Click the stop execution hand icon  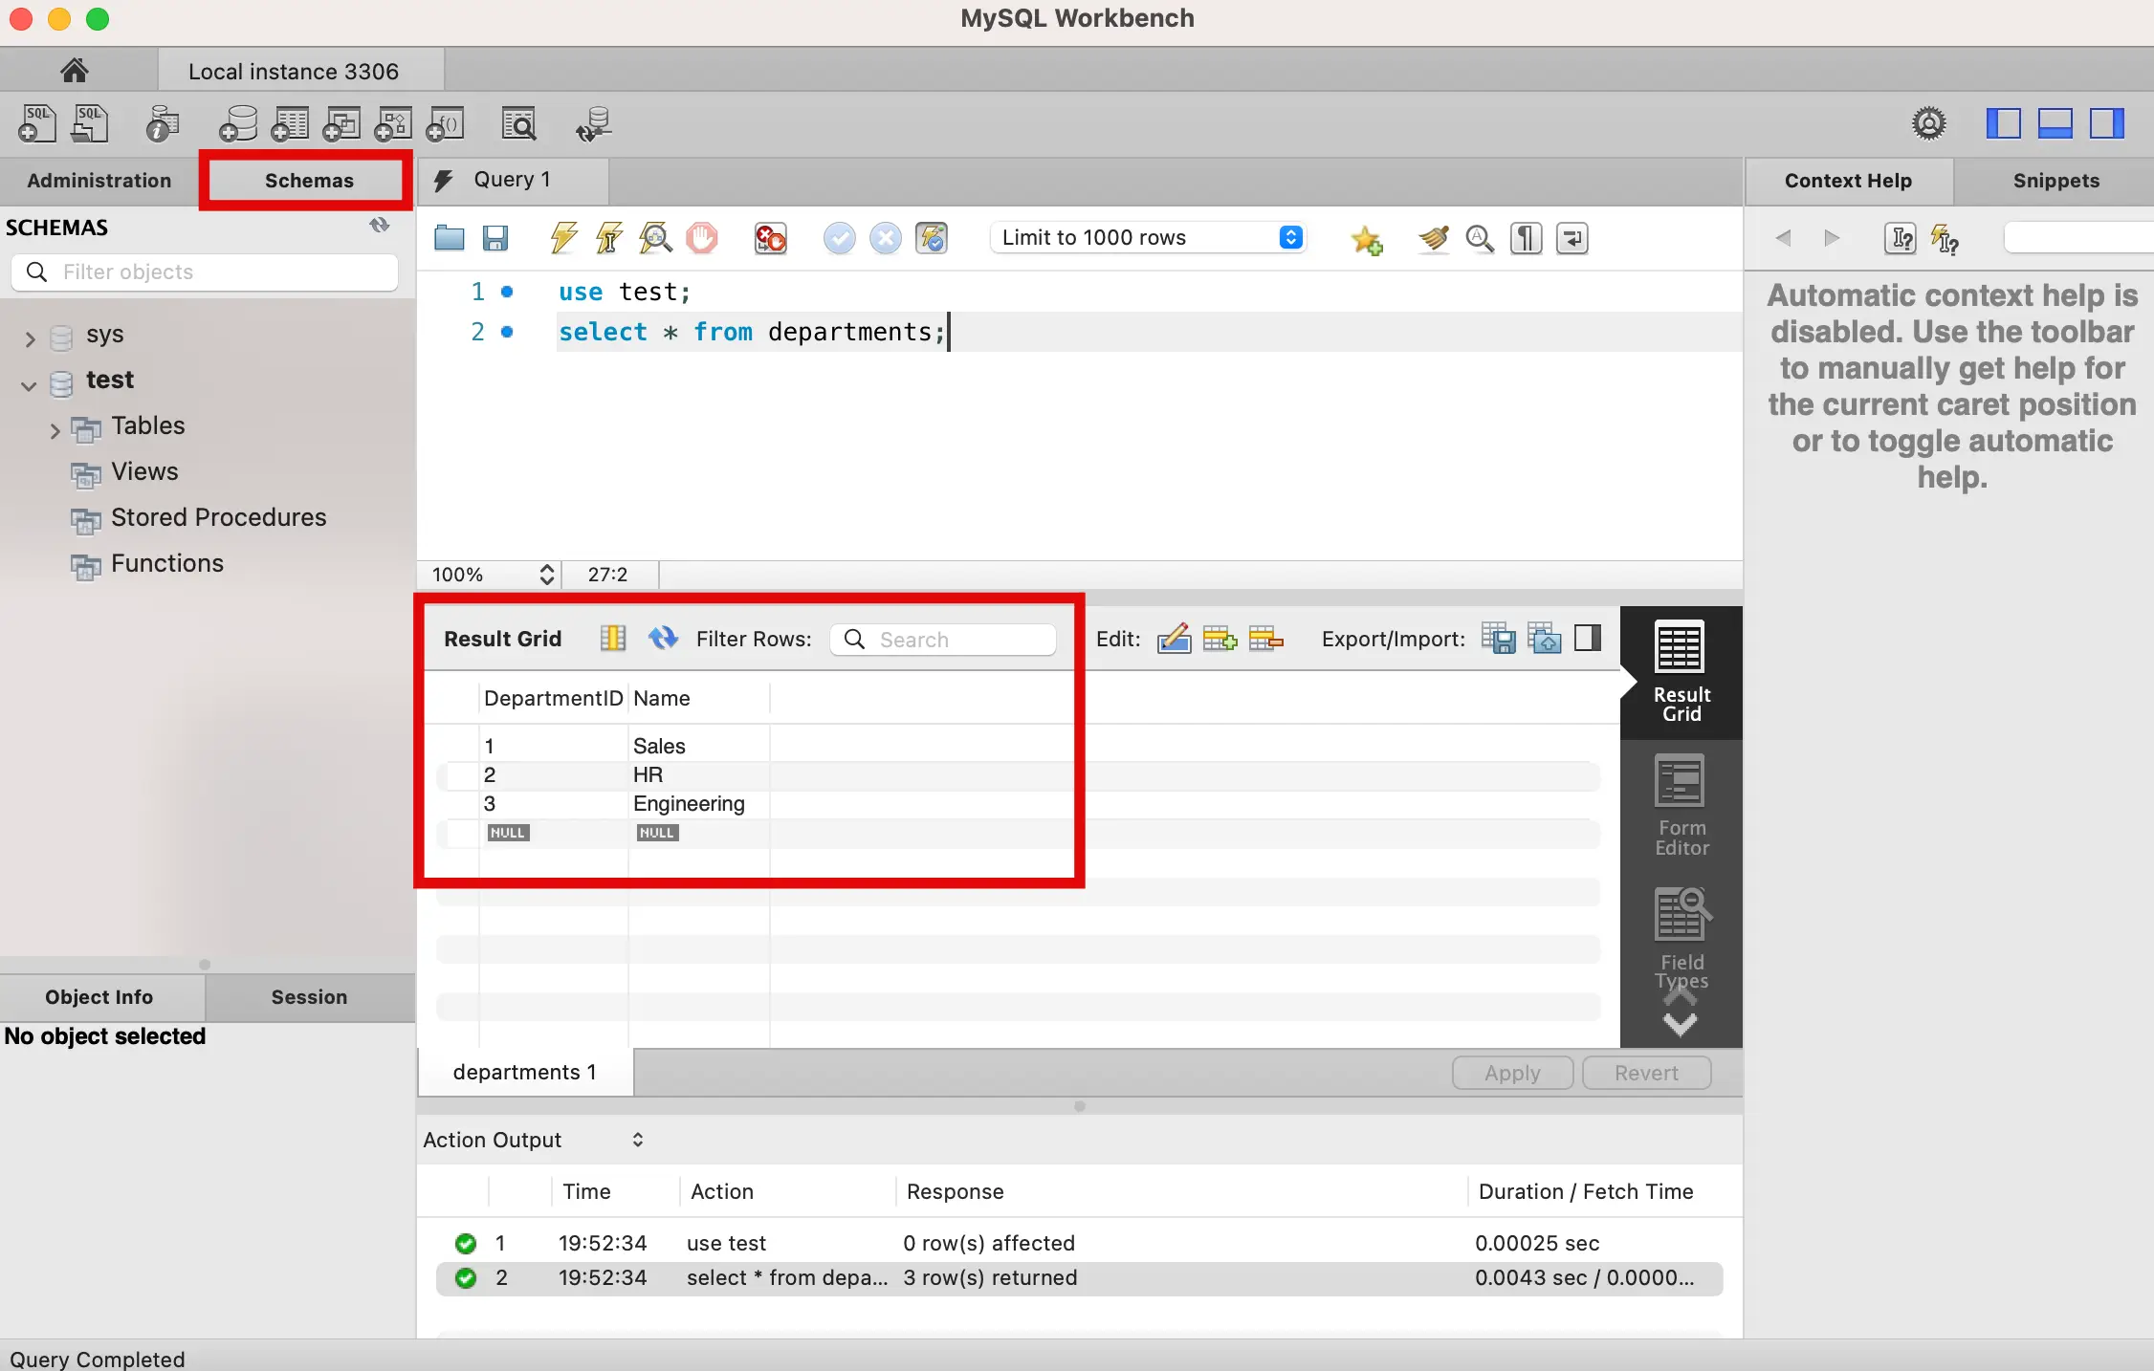(x=701, y=238)
